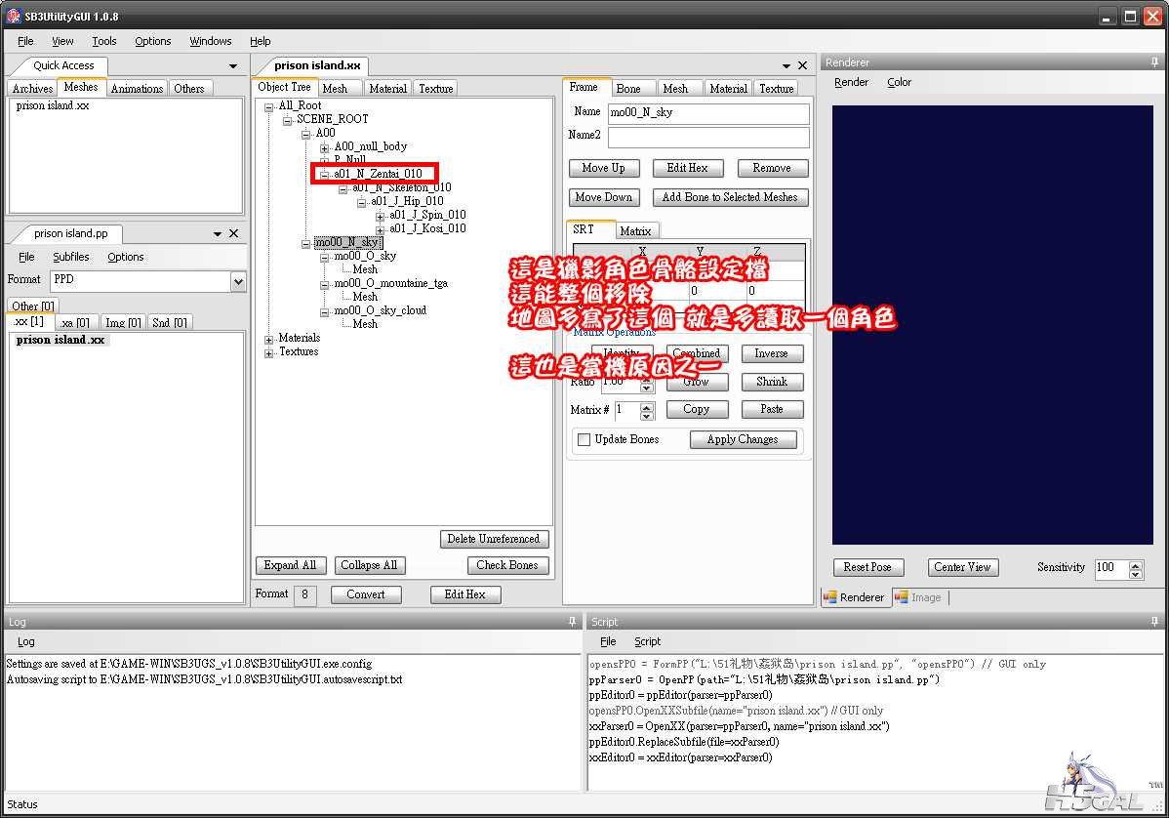This screenshot has width=1169, height=818.
Task: Toggle auto-hide pin on Script panel
Action: (x=1155, y=622)
